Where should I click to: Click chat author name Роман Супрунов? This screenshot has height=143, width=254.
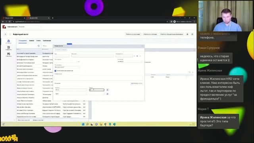pyautogui.click(x=209, y=48)
